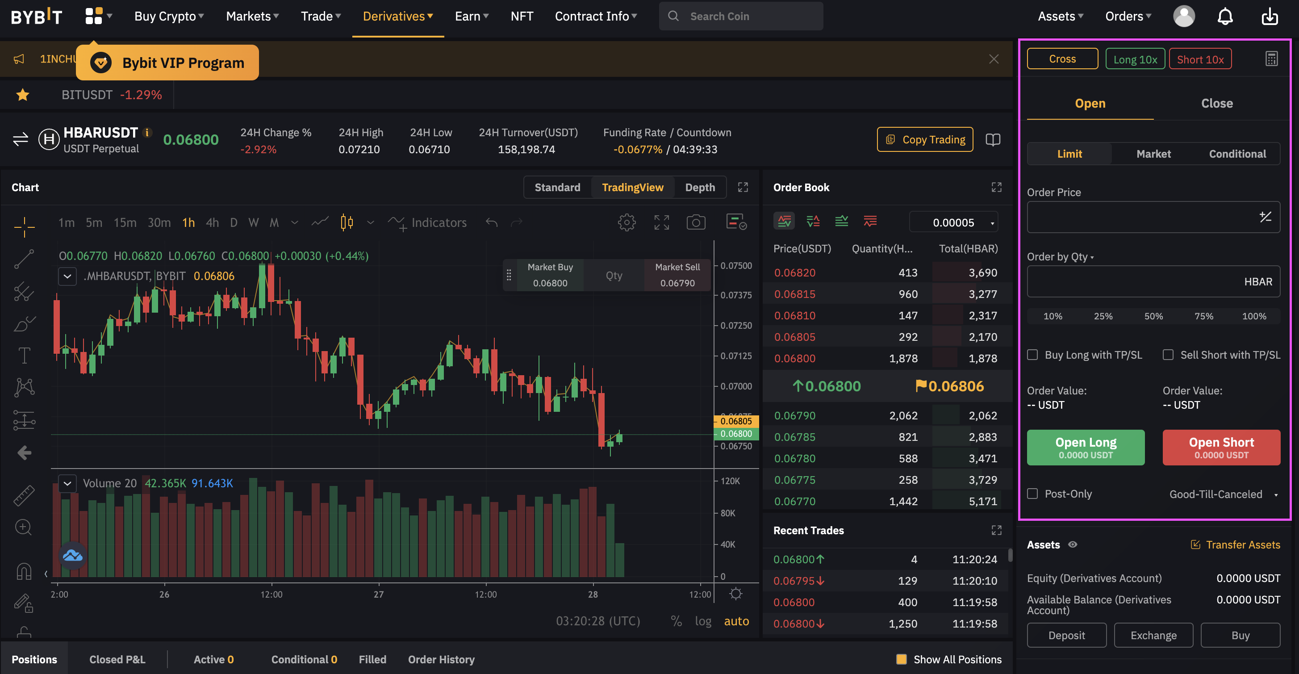The height and width of the screenshot is (674, 1299).
Task: Open the Closed P&L tab
Action: pos(117,659)
